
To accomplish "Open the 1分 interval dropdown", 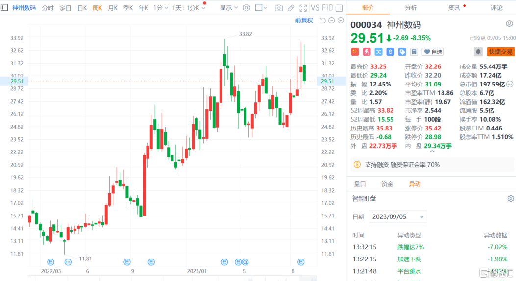I will [x=161, y=7].
